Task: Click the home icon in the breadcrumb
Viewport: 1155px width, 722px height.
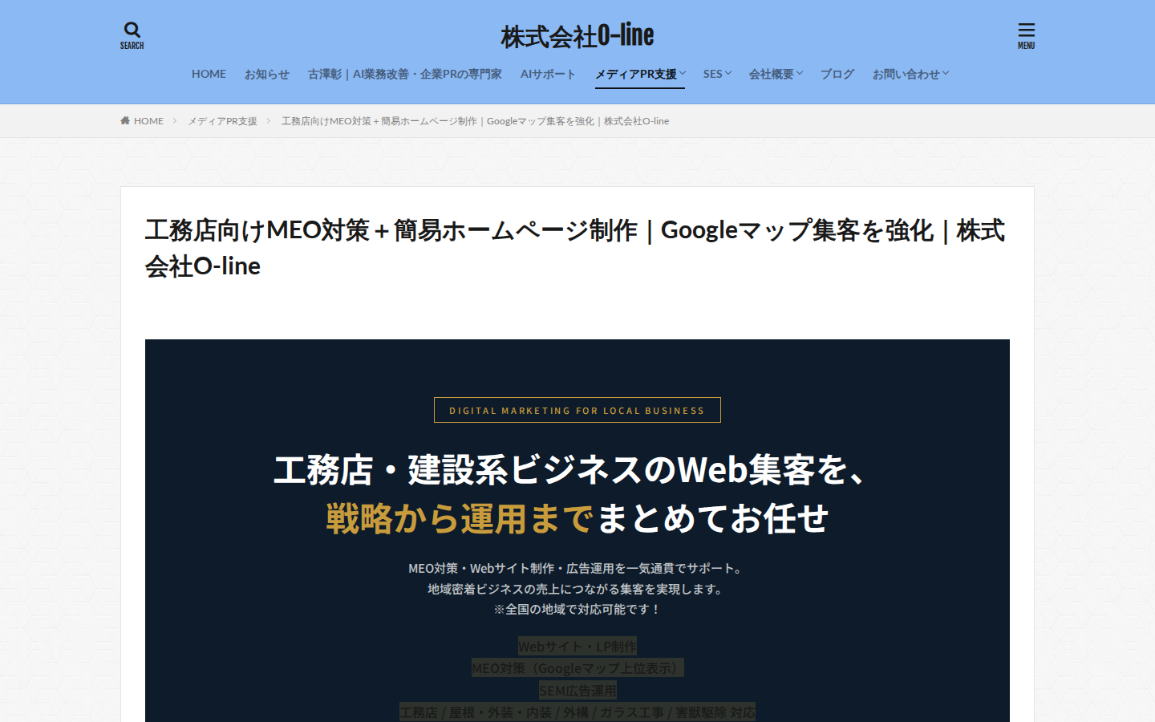Action: 125,121
